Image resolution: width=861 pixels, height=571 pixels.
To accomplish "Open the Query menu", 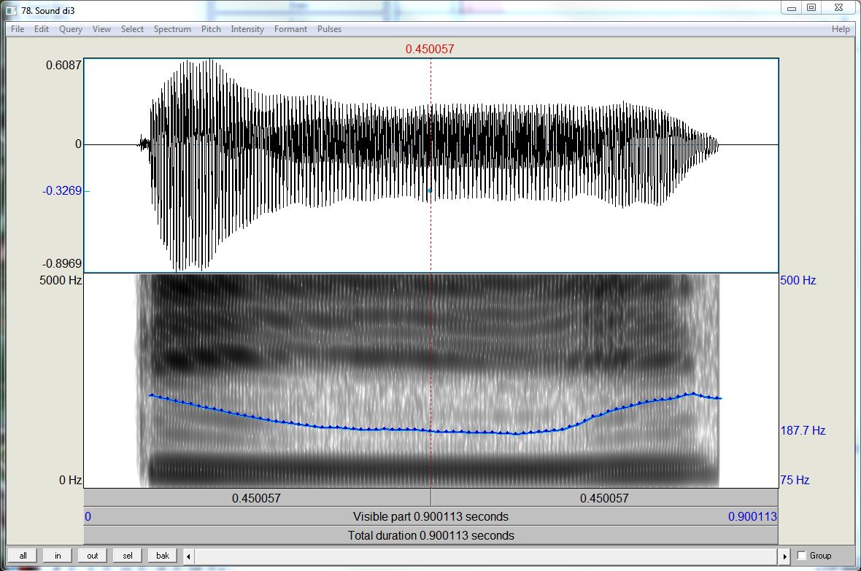I will coord(70,29).
